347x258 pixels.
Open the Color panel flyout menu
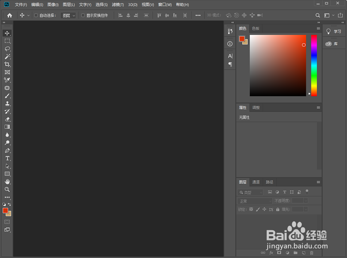point(318,28)
